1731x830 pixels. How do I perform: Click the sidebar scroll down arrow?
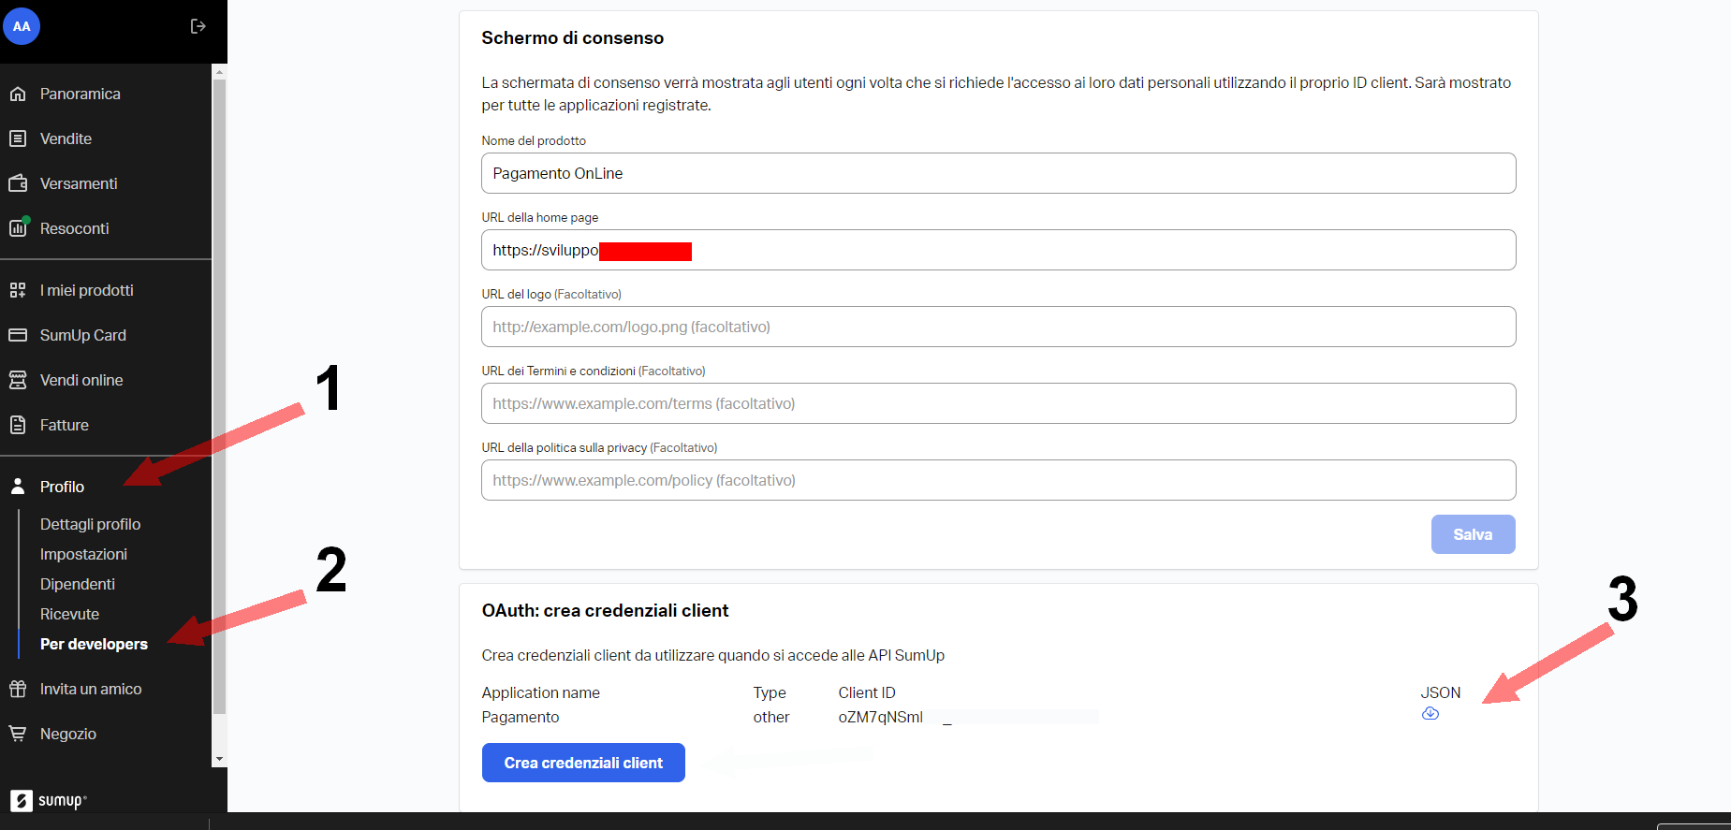coord(219,759)
